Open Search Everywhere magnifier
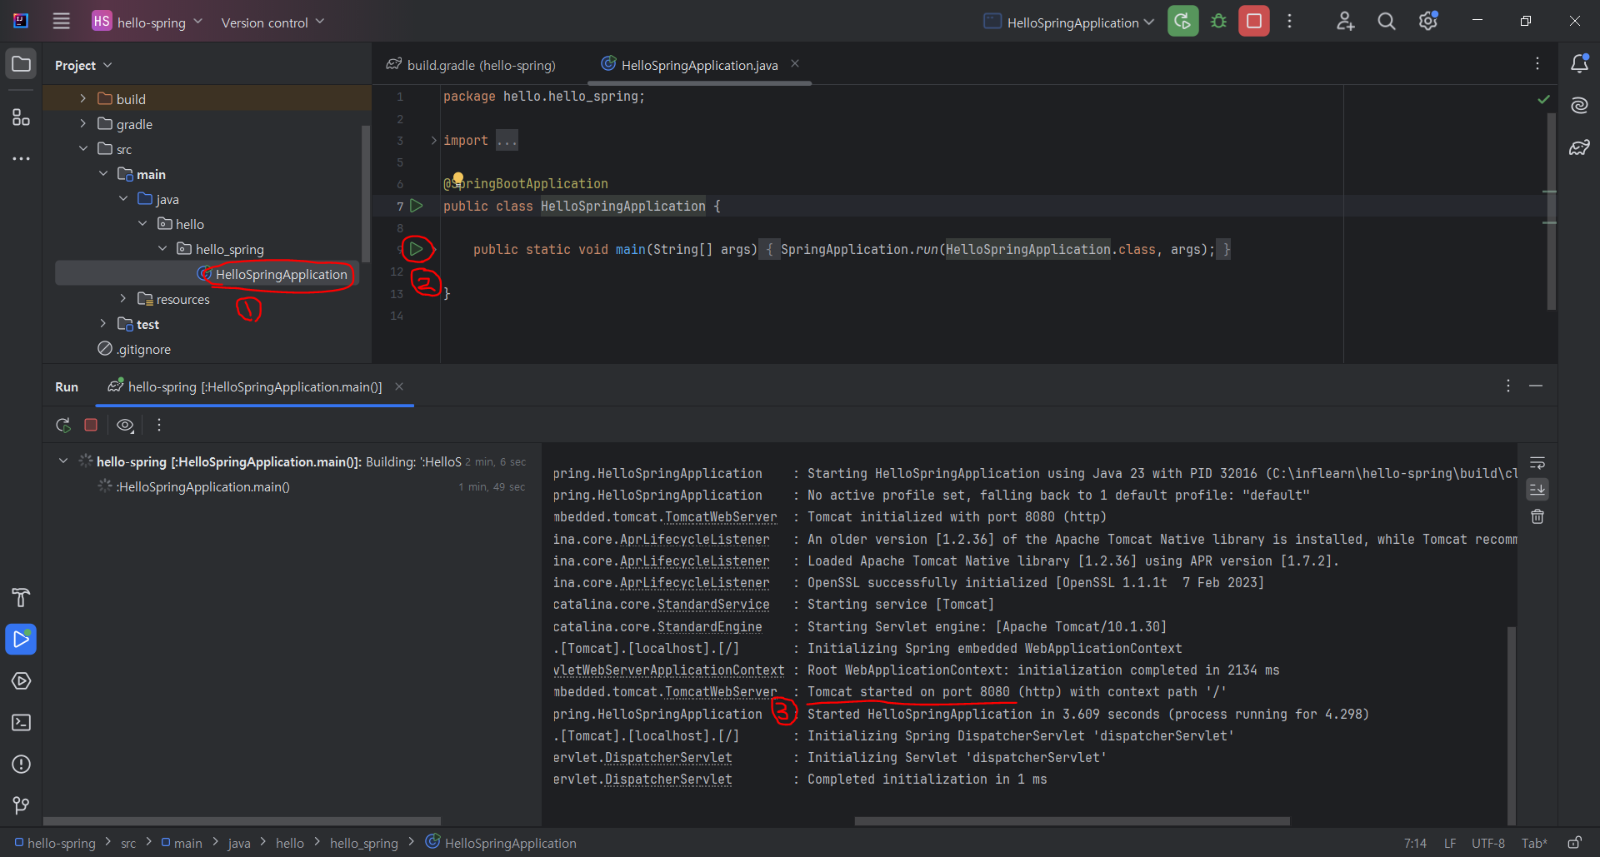This screenshot has width=1600, height=857. pos(1386,22)
